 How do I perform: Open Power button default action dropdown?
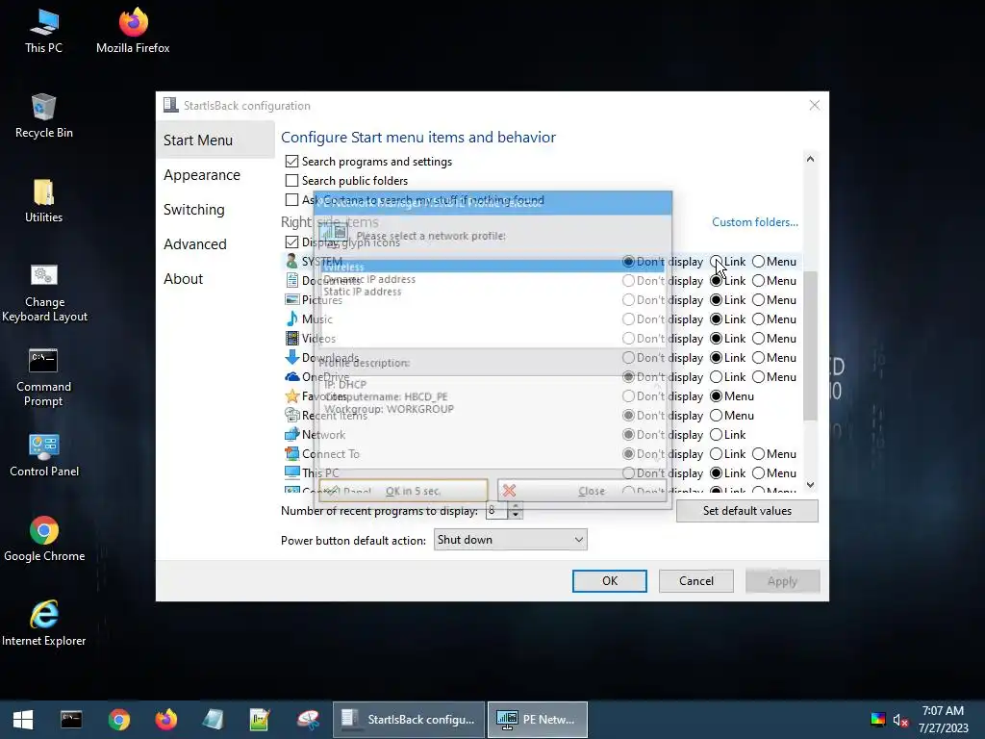click(x=510, y=539)
